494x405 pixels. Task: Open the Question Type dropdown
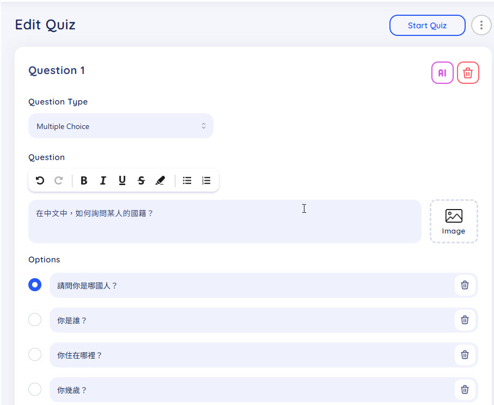[120, 126]
